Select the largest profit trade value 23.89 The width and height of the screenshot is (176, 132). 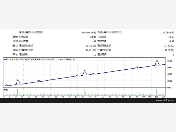pyautogui.click(x=93, y=37)
